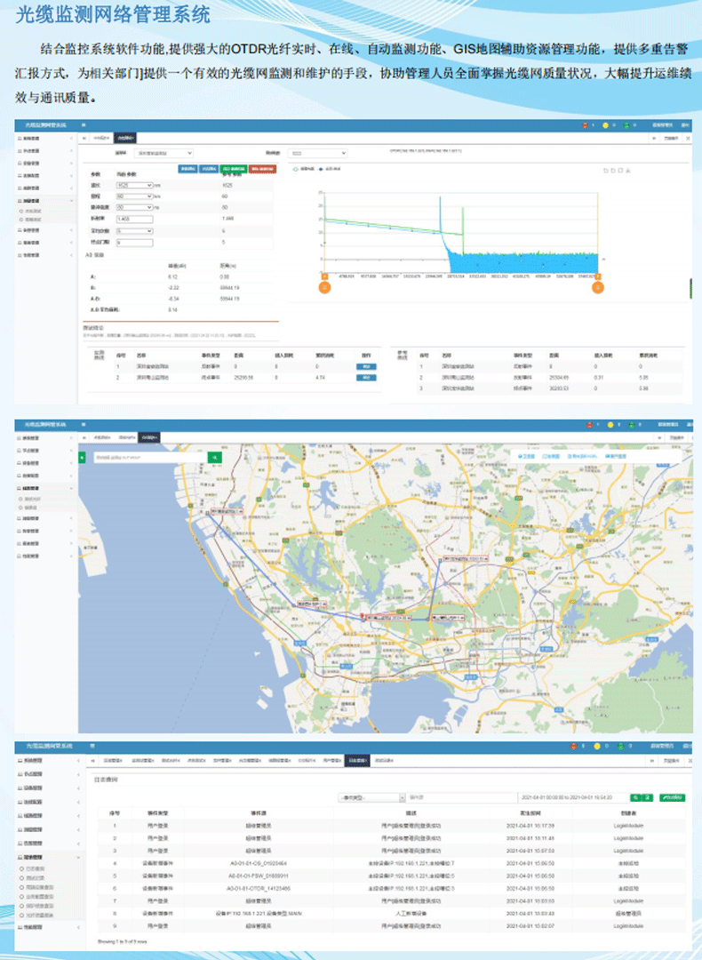702x960 pixels.
Task: Click the 日志查询 submenu item in the log screen sidebar
Action: [x=36, y=868]
